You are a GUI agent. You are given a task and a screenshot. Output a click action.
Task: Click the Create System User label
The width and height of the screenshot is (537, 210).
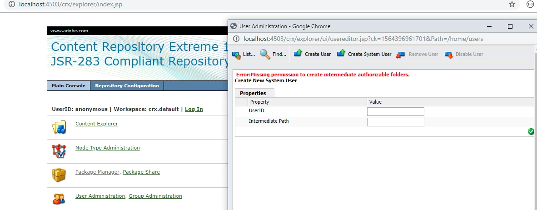coord(369,54)
